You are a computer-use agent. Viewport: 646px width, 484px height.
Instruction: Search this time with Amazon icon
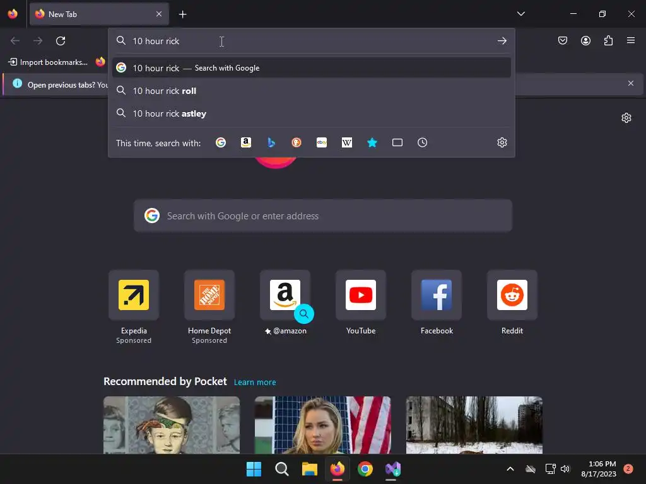[246, 142]
